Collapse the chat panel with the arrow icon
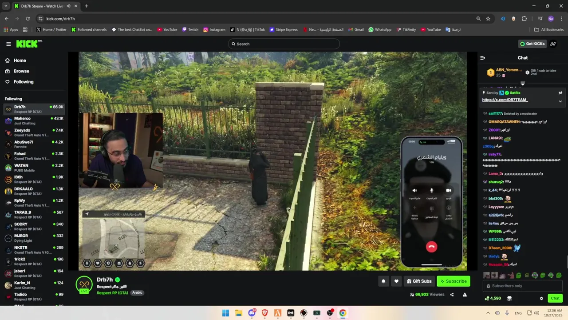568x320 pixels. point(483,58)
